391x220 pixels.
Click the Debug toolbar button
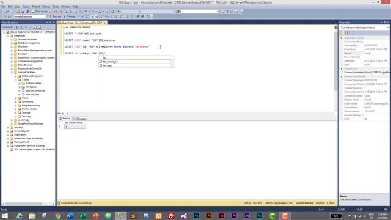coord(69,16)
